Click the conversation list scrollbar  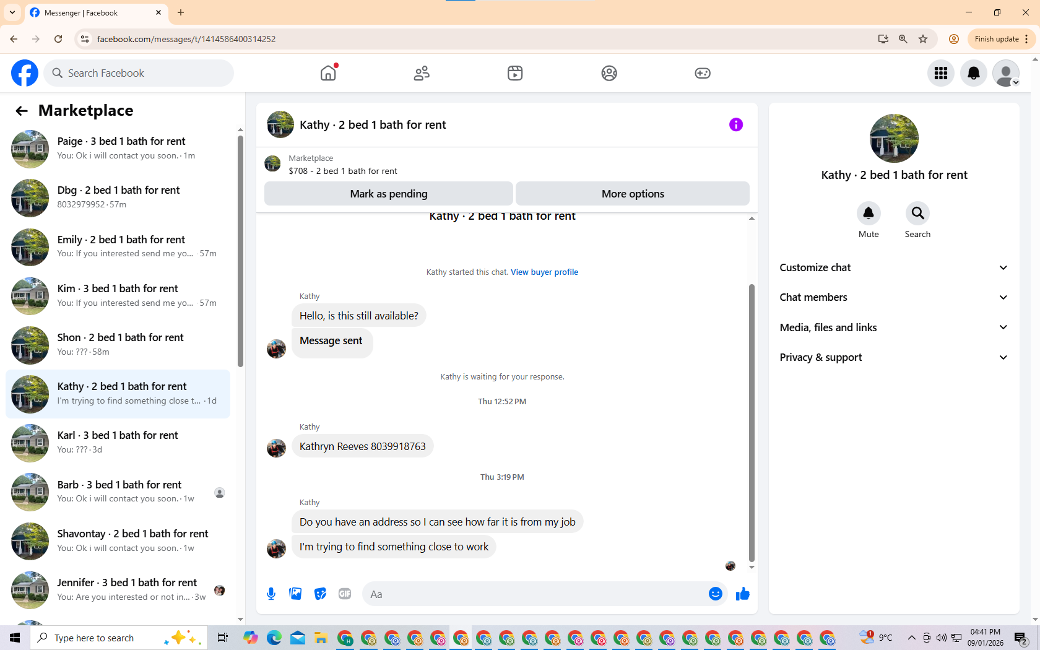click(241, 251)
